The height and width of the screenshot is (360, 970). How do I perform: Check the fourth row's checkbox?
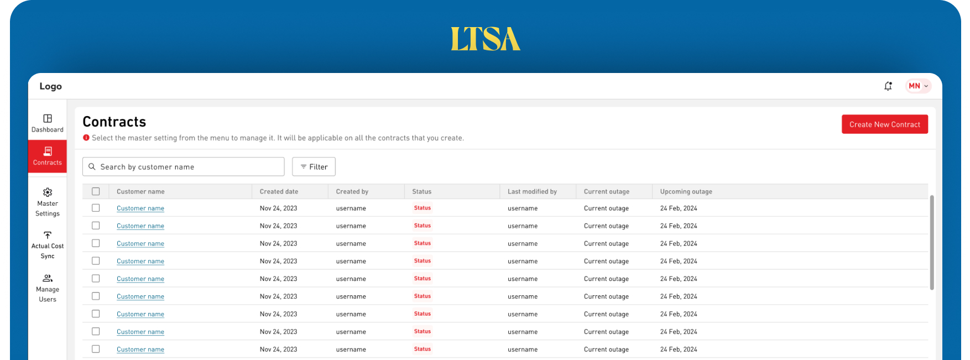click(x=96, y=261)
